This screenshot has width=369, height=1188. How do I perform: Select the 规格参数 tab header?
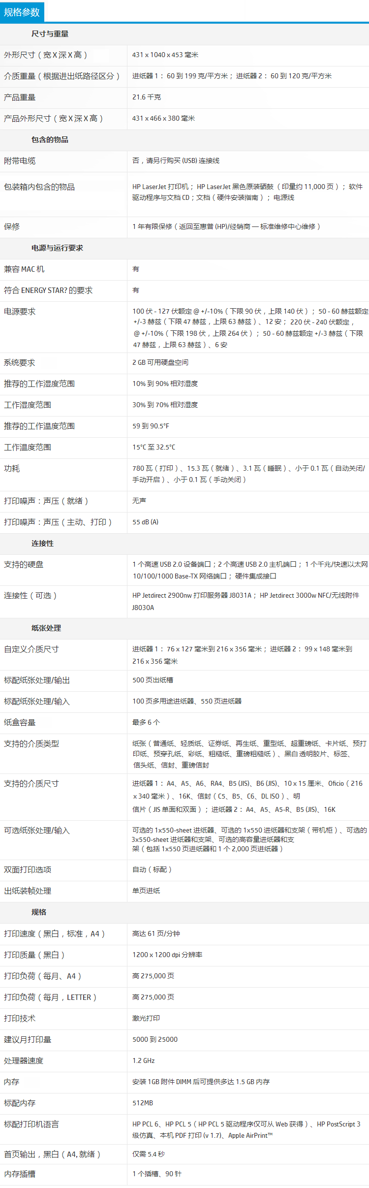coord(22,12)
